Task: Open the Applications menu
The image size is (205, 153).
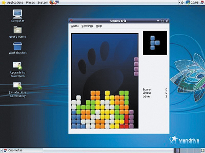Action: click(x=15, y=2)
